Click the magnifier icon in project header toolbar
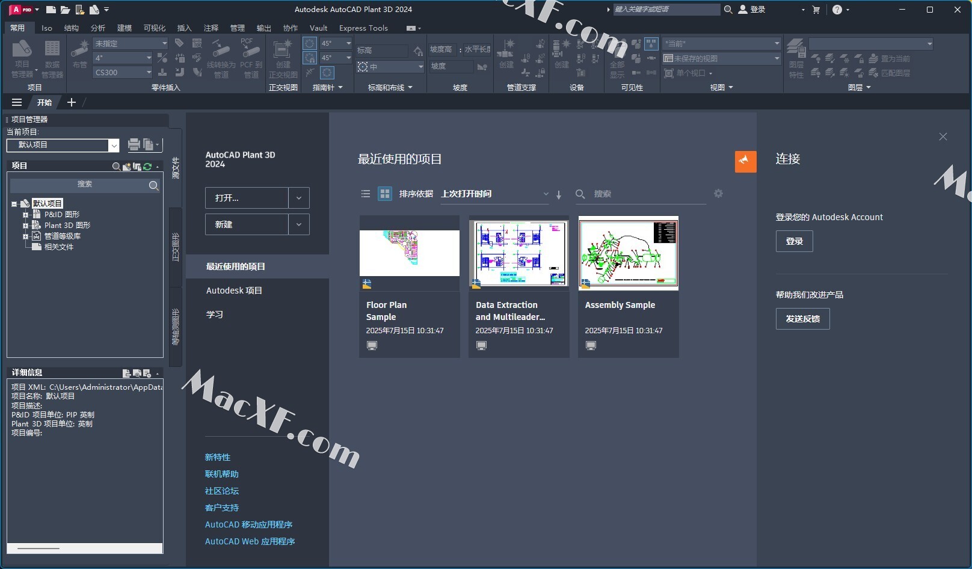 [x=116, y=166]
